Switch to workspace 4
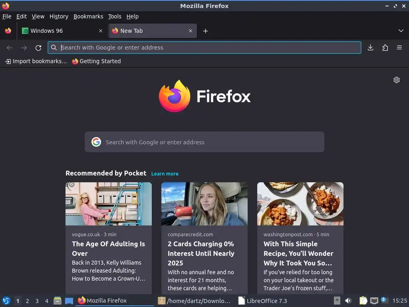Image resolution: width=409 pixels, height=307 pixels. coord(47,301)
